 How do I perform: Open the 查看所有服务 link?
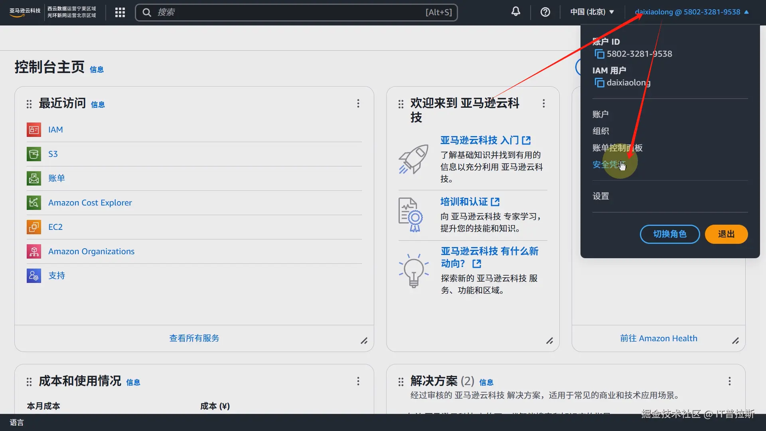(194, 338)
